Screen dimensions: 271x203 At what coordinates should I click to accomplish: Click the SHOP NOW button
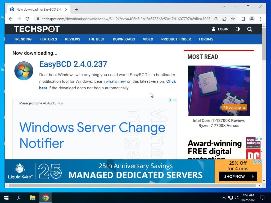point(238,176)
